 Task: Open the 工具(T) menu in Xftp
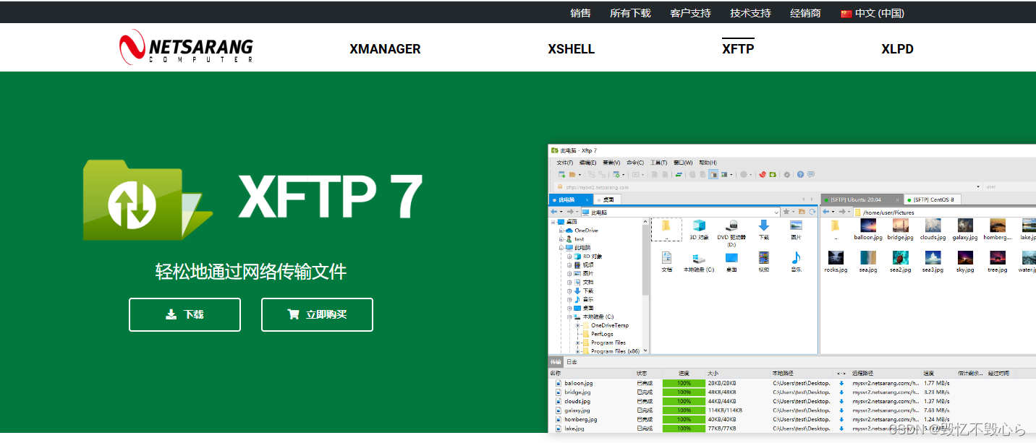coord(658,163)
